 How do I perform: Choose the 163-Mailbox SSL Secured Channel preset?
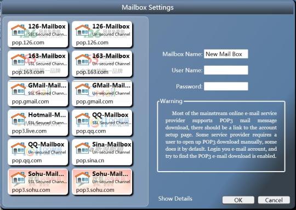(x=38, y=64)
